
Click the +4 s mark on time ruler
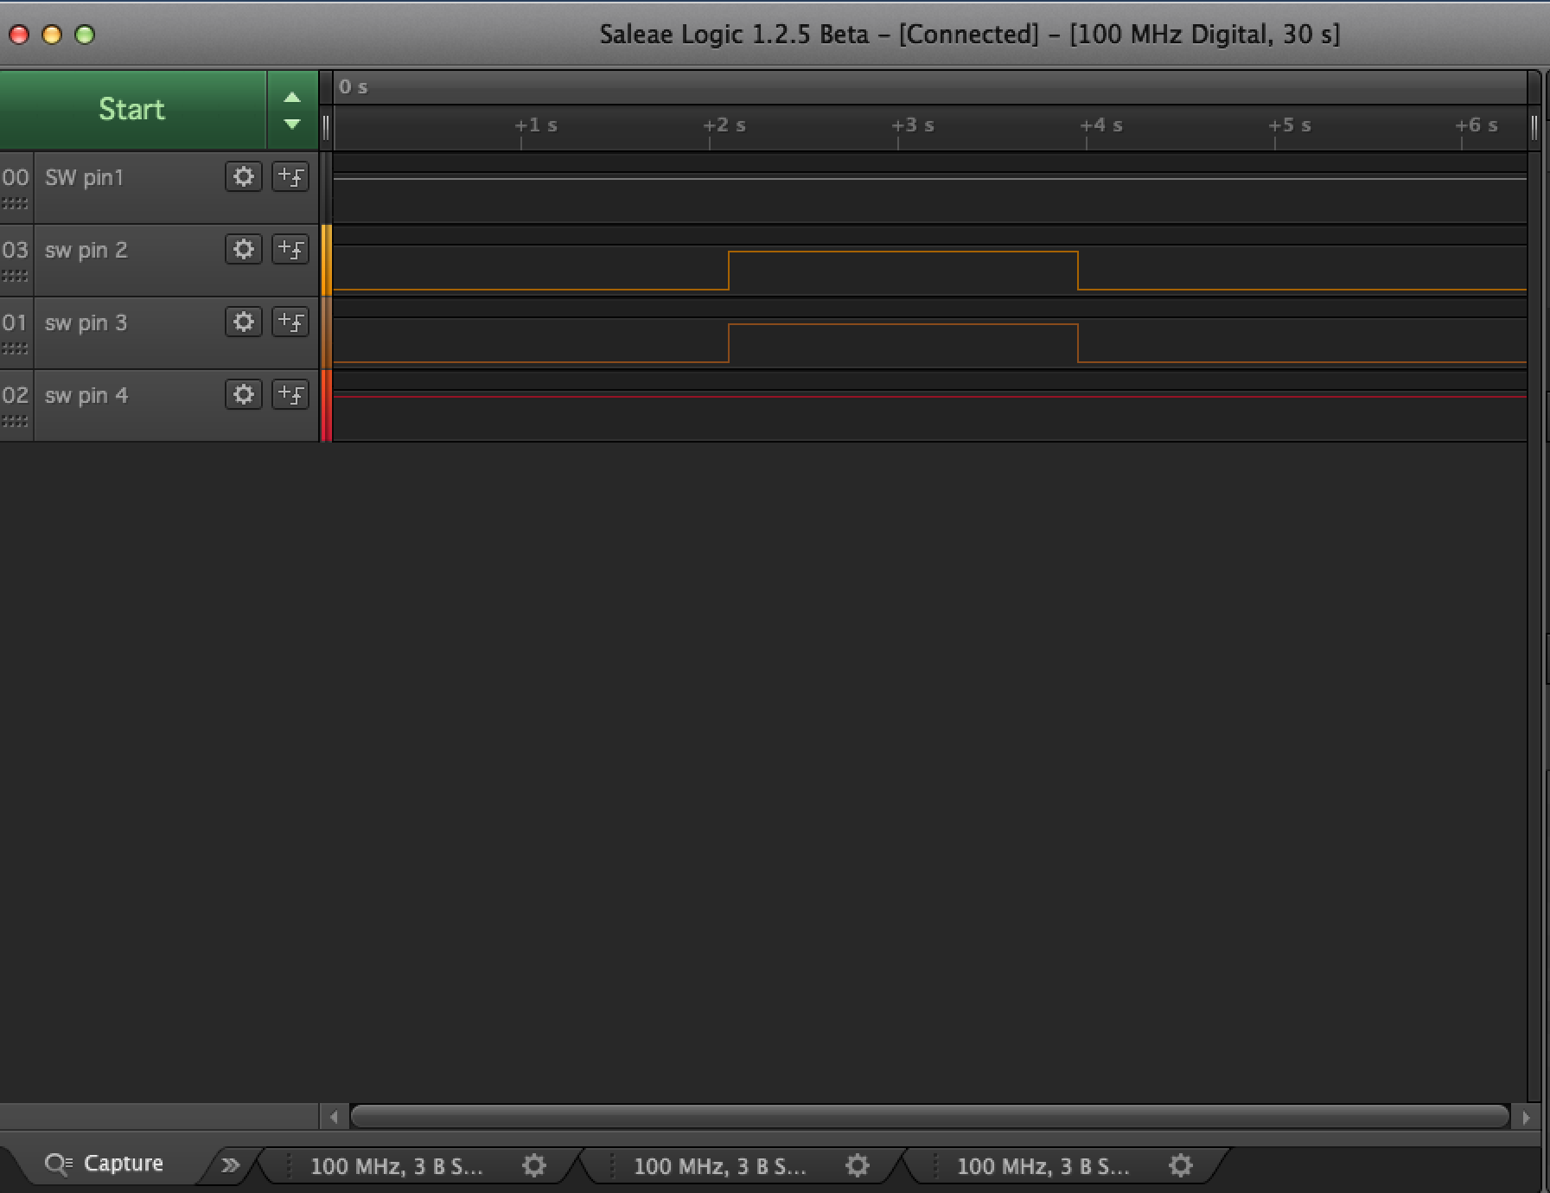pos(1100,125)
